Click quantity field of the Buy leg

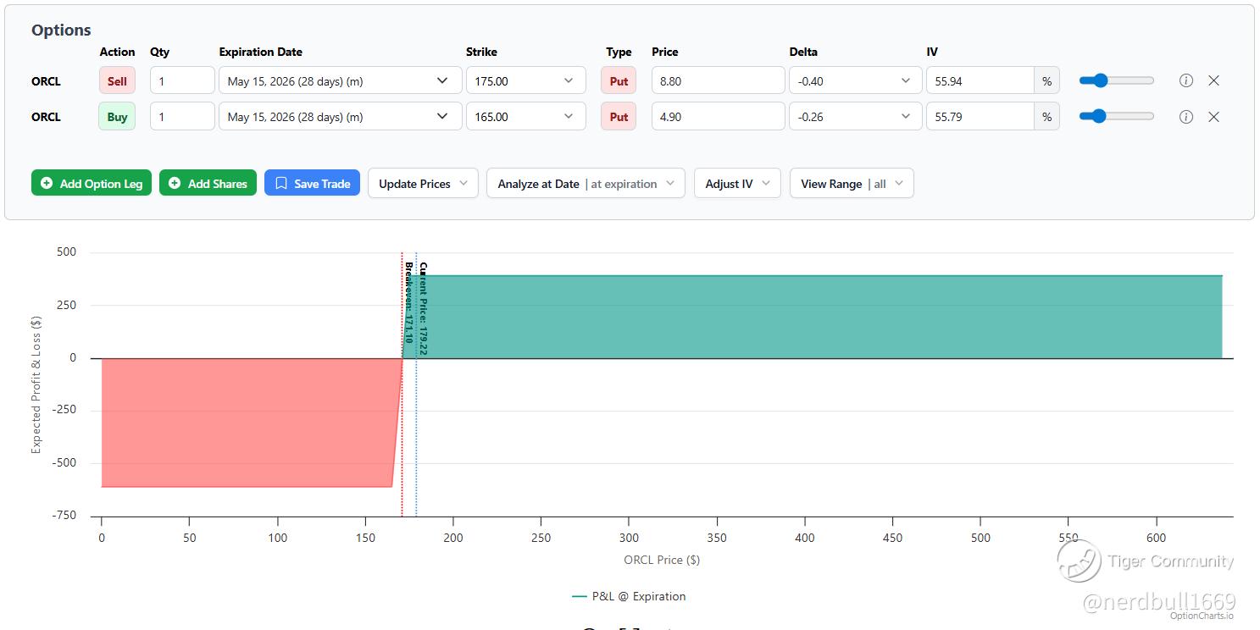pos(182,117)
